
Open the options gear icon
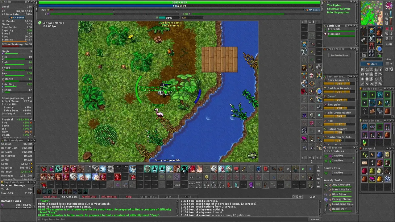pos(387,69)
